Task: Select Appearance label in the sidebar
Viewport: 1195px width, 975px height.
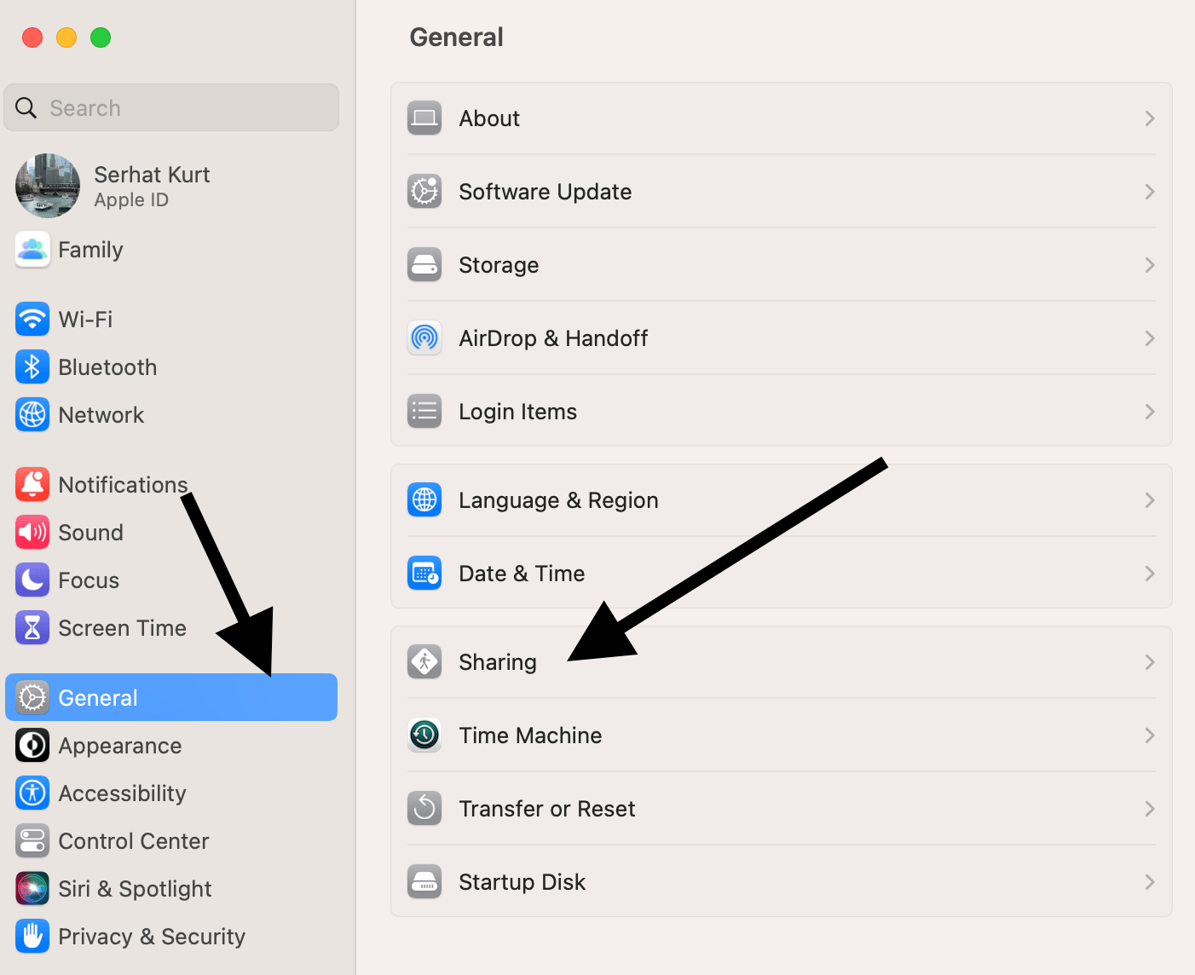Action: 120,747
